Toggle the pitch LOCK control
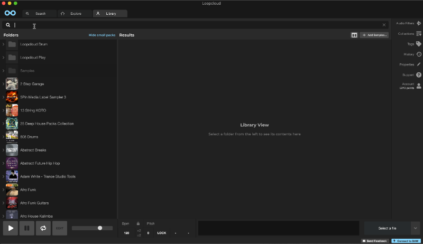The image size is (423, 244). (161, 233)
